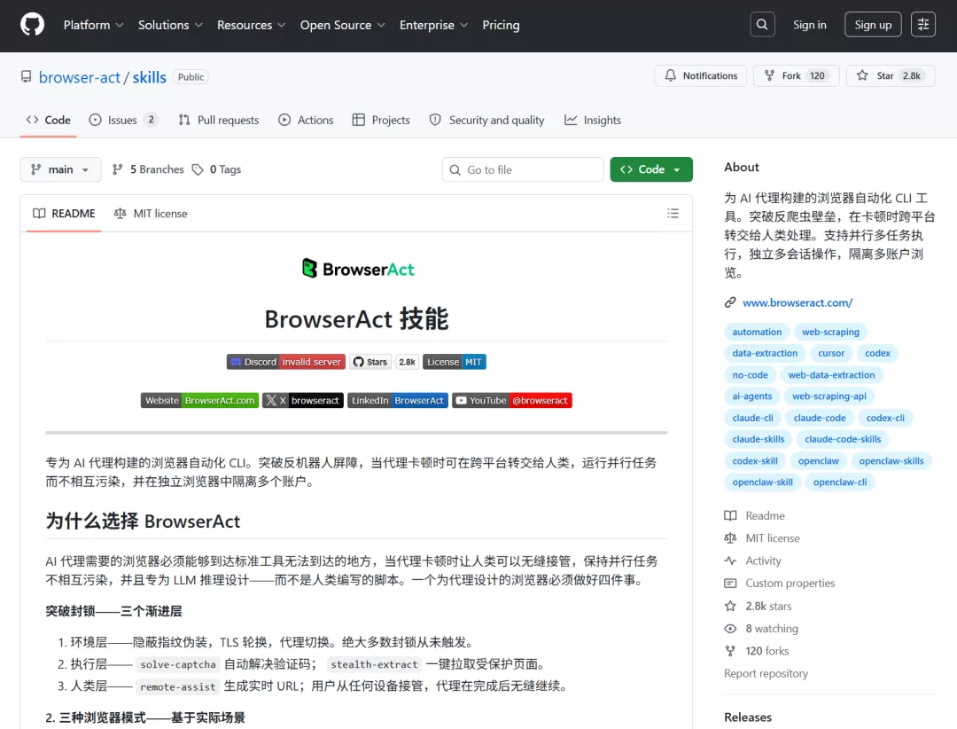Open the YouTube @browseract badge
Image resolution: width=957 pixels, height=729 pixels.
click(512, 400)
